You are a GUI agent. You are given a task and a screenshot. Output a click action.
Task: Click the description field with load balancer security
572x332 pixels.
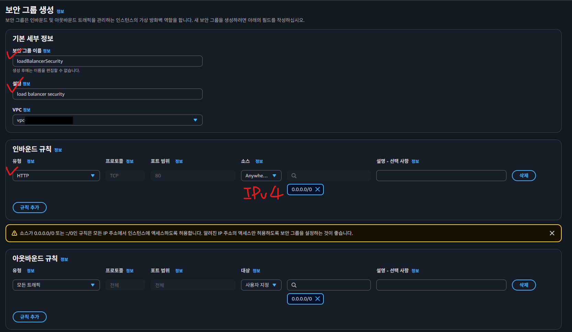click(107, 94)
